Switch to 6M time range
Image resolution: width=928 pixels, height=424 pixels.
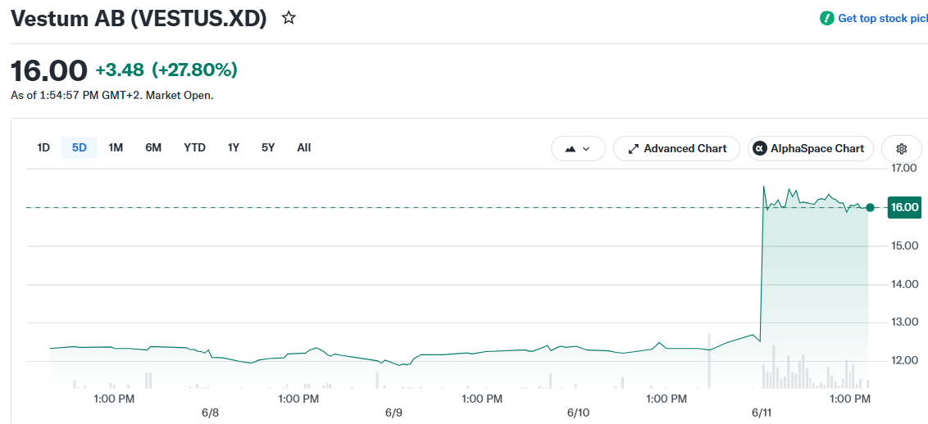pos(153,147)
